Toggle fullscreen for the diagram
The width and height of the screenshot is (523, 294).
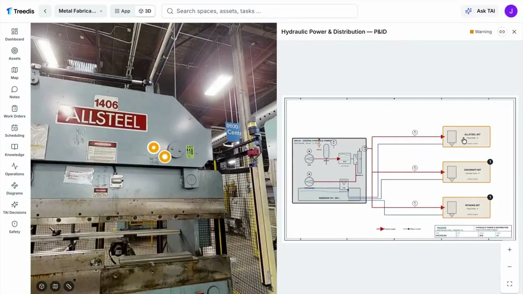(x=510, y=284)
